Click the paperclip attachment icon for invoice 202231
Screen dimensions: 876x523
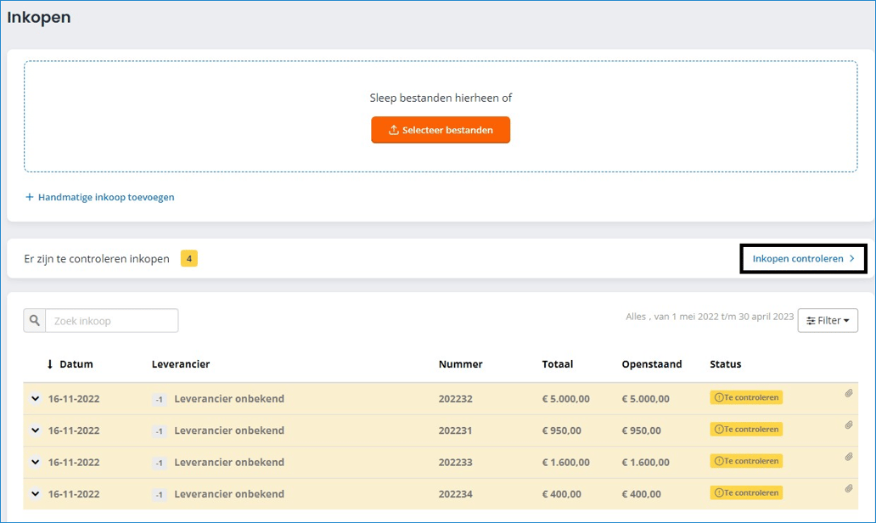click(848, 425)
